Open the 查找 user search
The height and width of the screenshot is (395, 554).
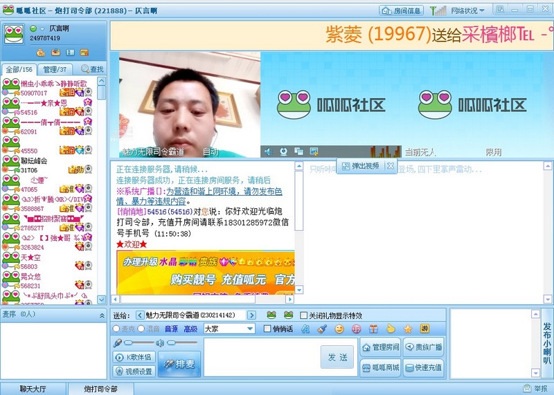[x=92, y=69]
